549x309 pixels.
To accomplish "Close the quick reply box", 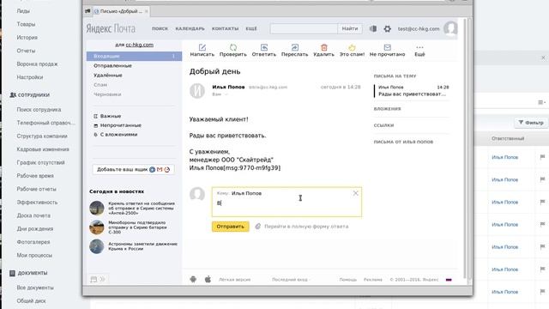I will pyautogui.click(x=355, y=193).
